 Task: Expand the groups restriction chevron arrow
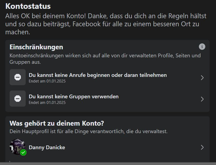[x=202, y=99]
